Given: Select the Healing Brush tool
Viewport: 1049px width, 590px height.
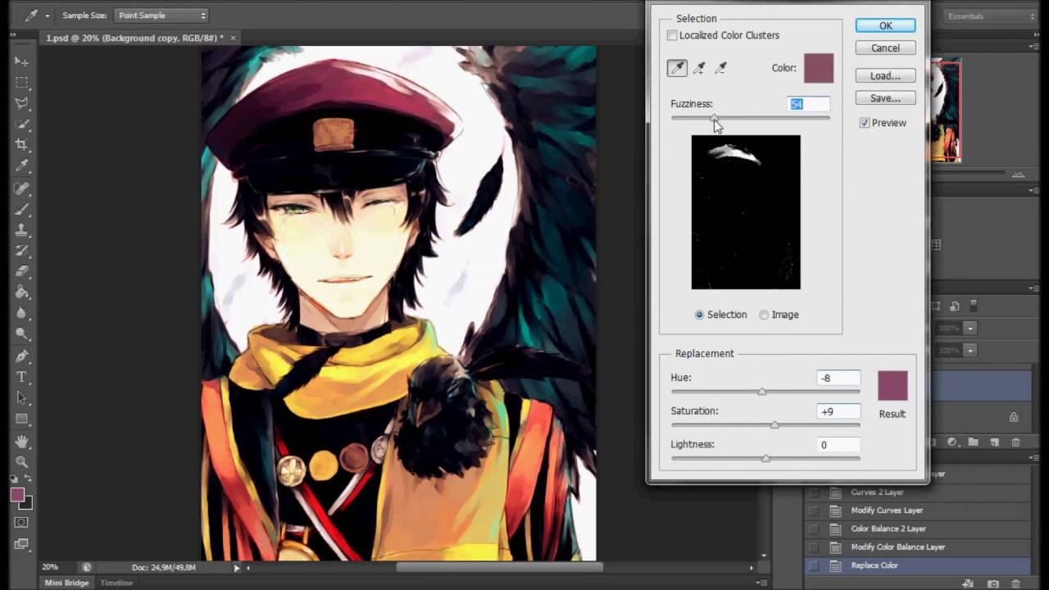Looking at the screenshot, I should coord(22,189).
